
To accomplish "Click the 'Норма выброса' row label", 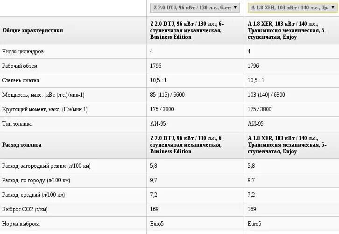I will click(x=21, y=224).
